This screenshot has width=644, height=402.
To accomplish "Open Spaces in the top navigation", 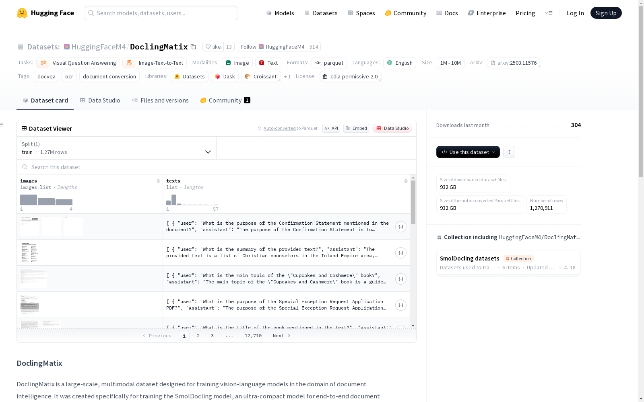I will pos(361,13).
